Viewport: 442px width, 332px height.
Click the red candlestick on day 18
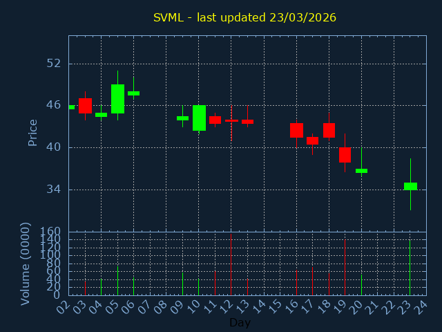329,130
